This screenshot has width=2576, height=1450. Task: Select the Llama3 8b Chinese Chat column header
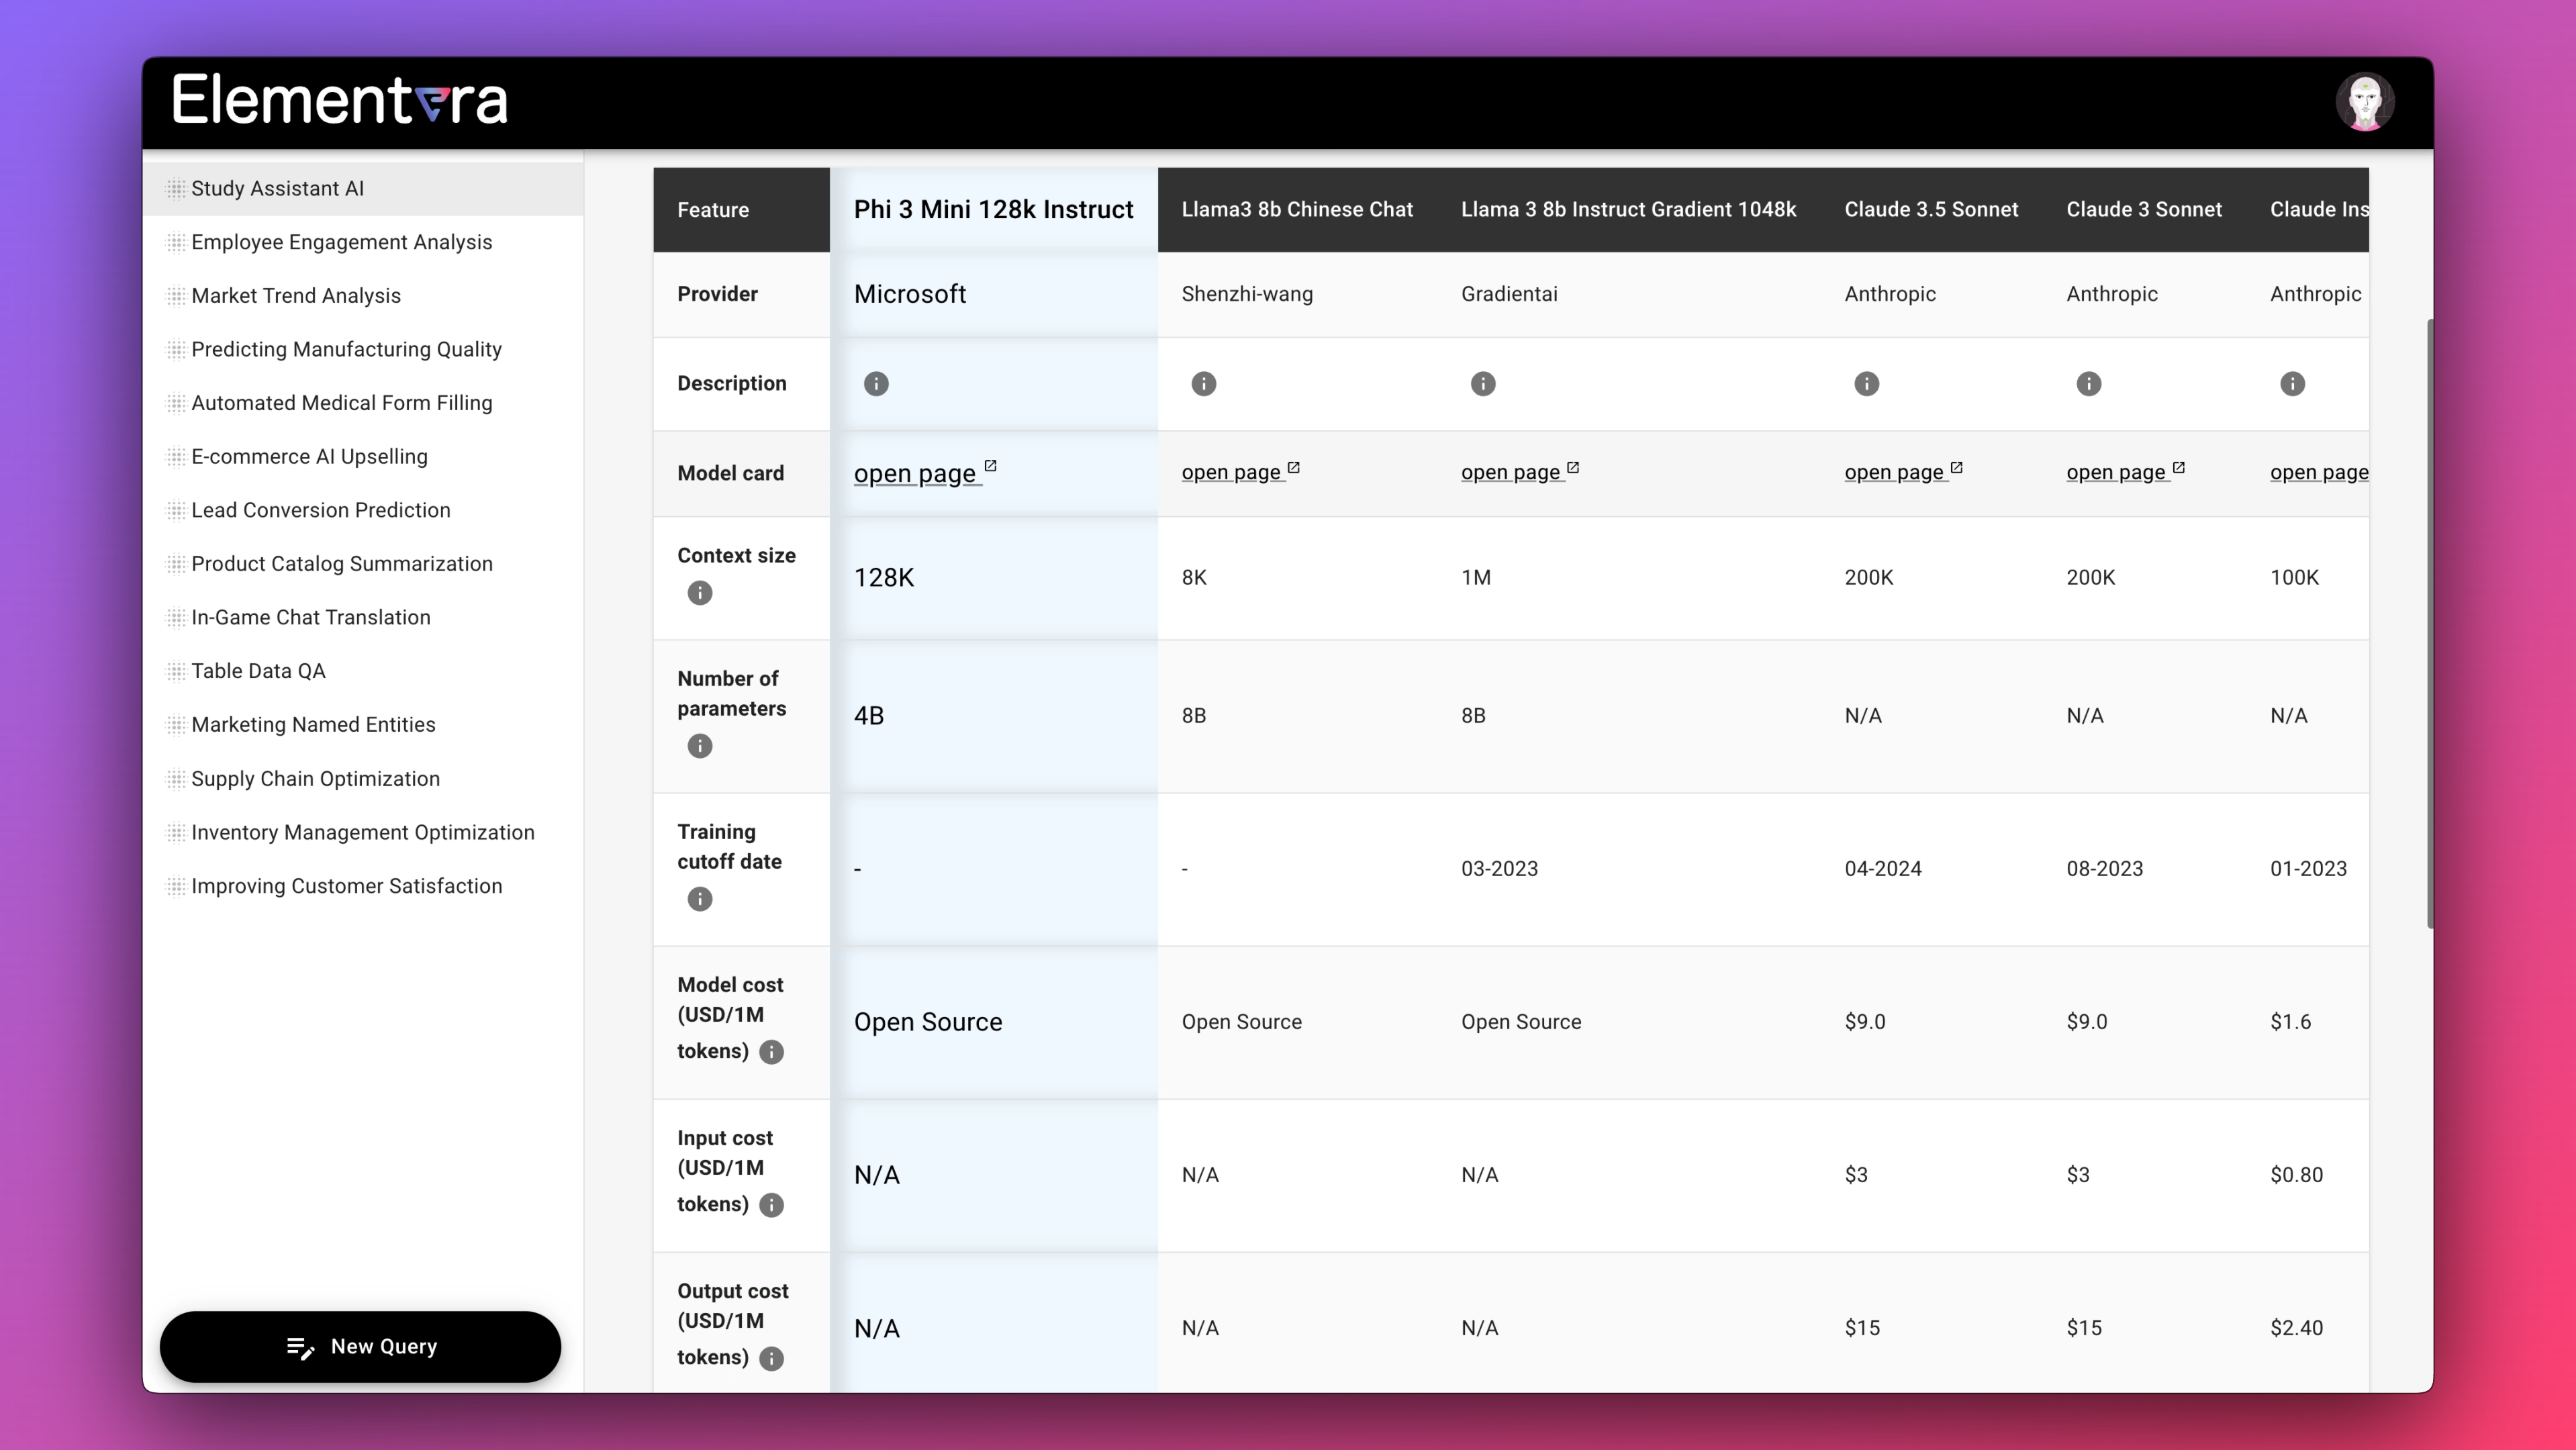coord(1297,210)
